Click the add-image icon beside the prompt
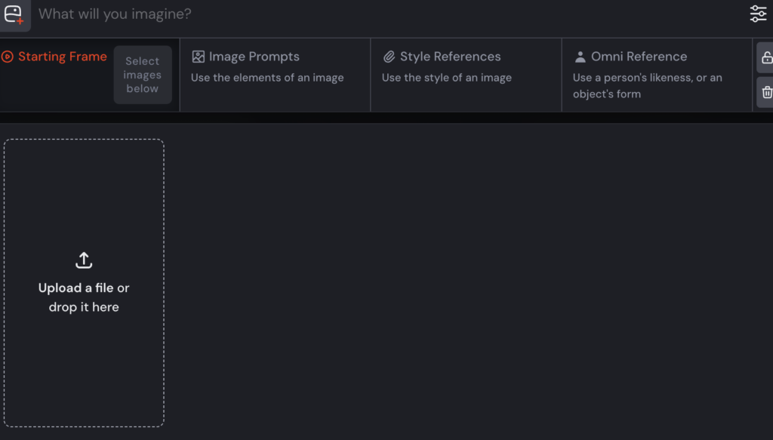 tap(14, 14)
